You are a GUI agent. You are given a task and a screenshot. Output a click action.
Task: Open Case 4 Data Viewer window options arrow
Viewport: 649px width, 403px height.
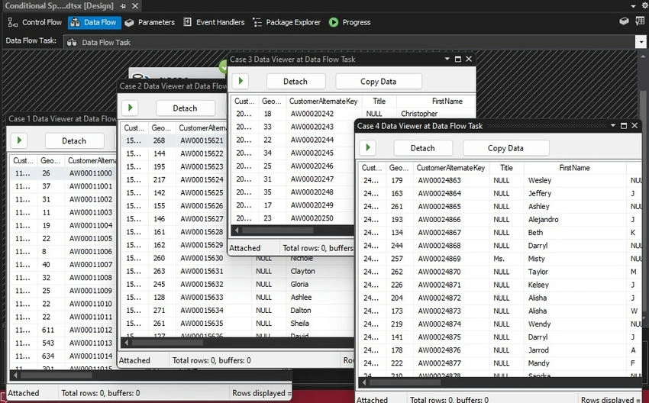click(613, 125)
